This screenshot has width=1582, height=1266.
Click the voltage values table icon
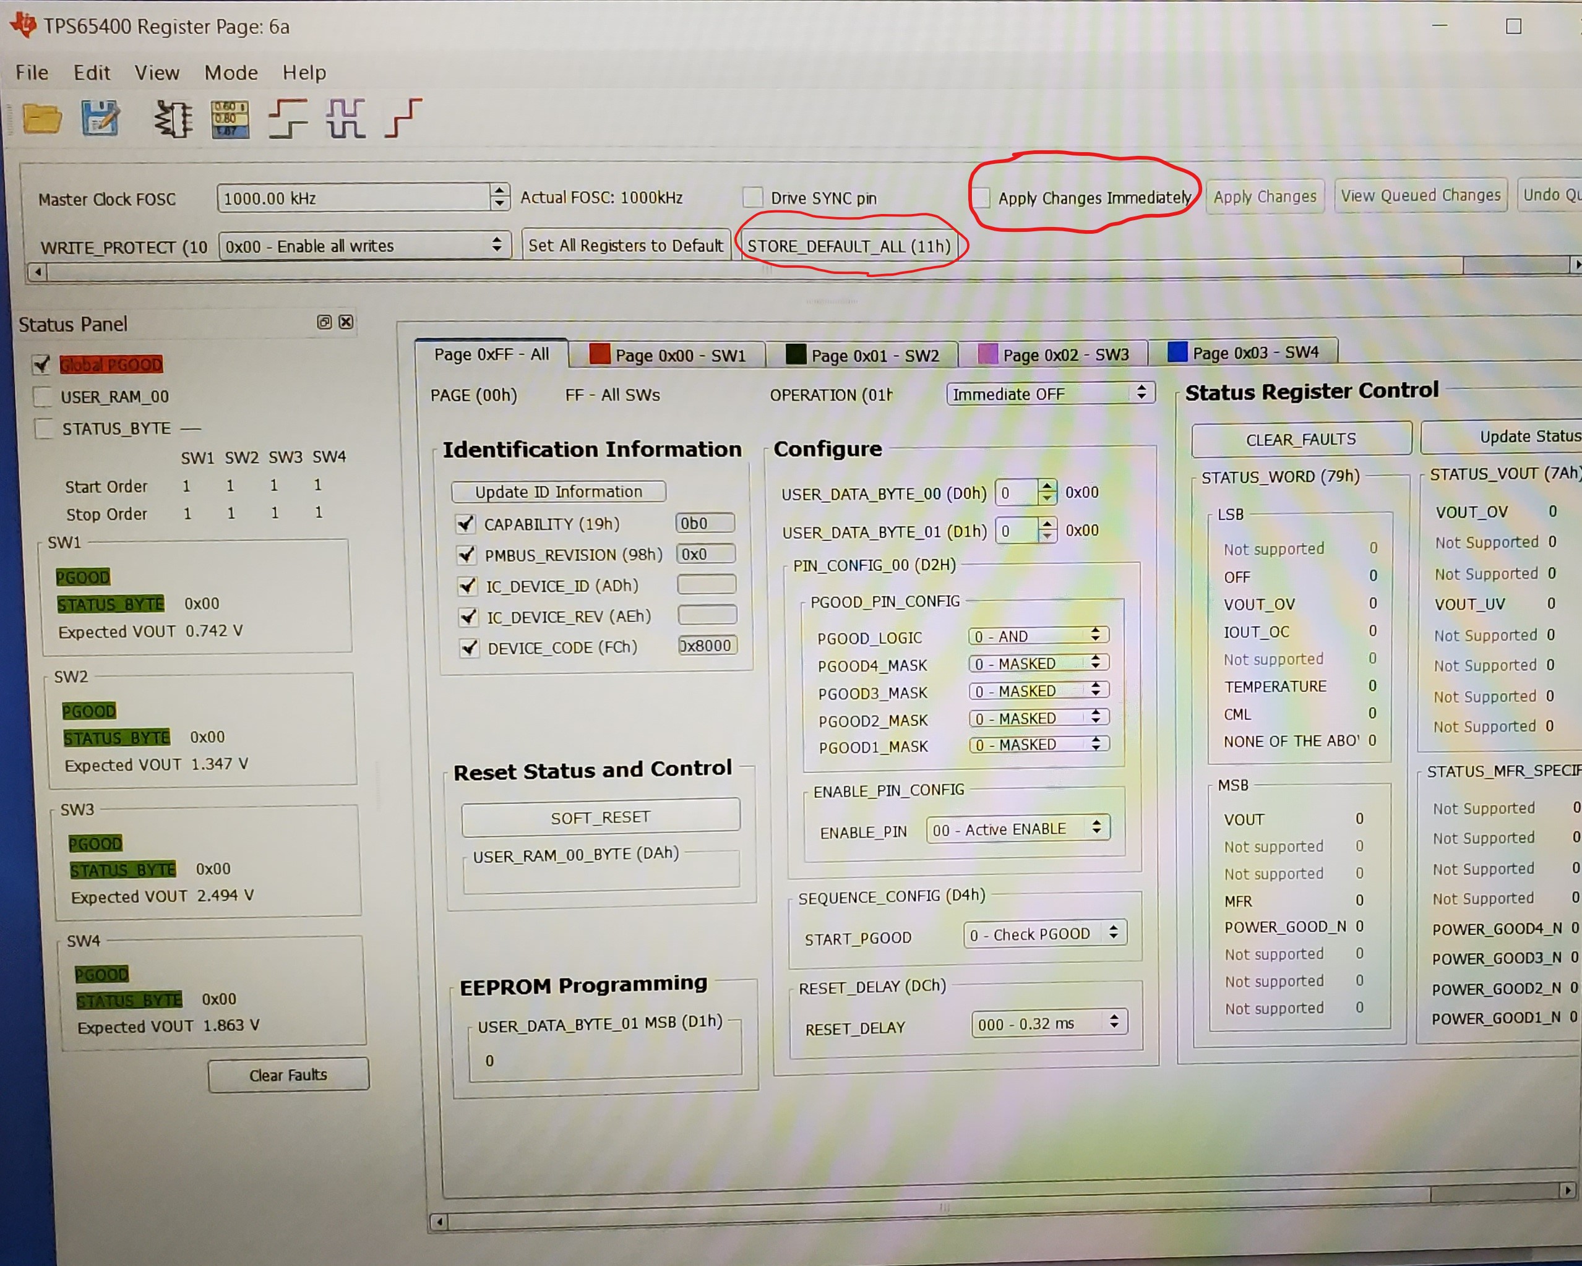(x=230, y=119)
